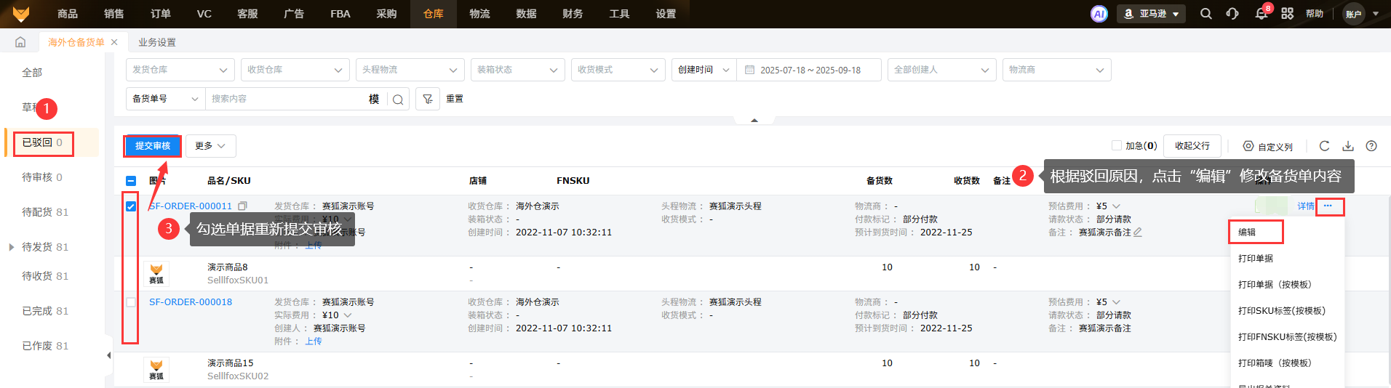This screenshot has height=388, width=1391.
Task: Select 打印FNSKU标签(按模板) menu item
Action: (1287, 337)
